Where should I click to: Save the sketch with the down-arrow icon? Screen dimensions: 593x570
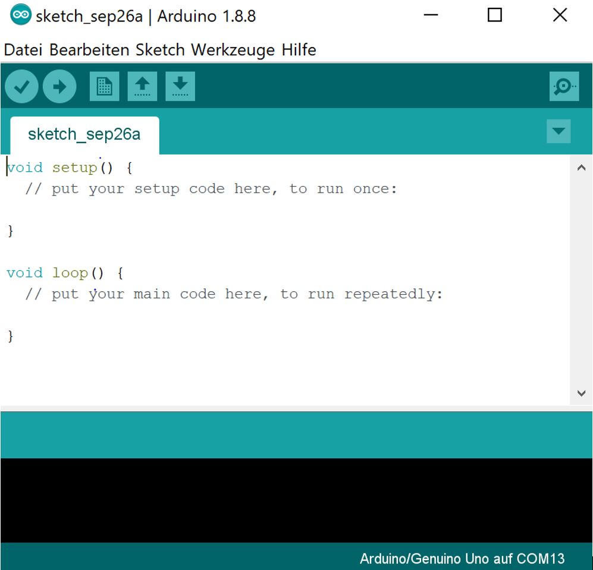click(180, 87)
